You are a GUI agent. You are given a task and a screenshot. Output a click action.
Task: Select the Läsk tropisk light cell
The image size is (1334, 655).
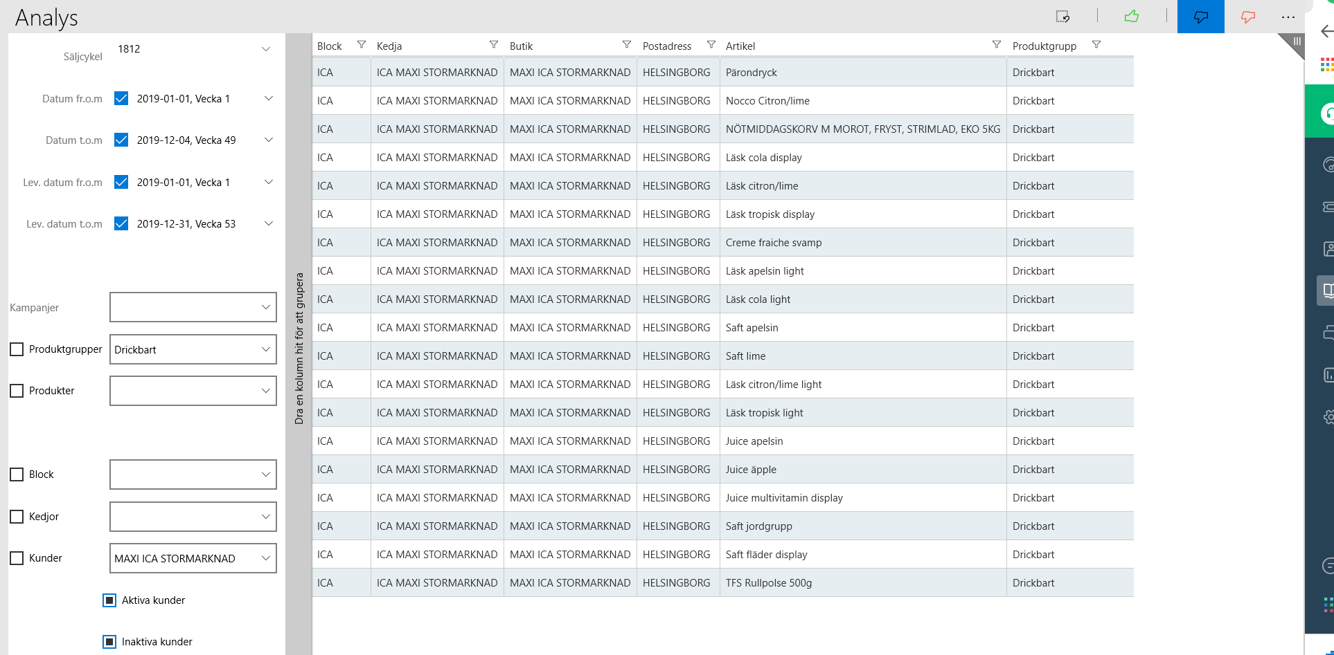tap(863, 413)
